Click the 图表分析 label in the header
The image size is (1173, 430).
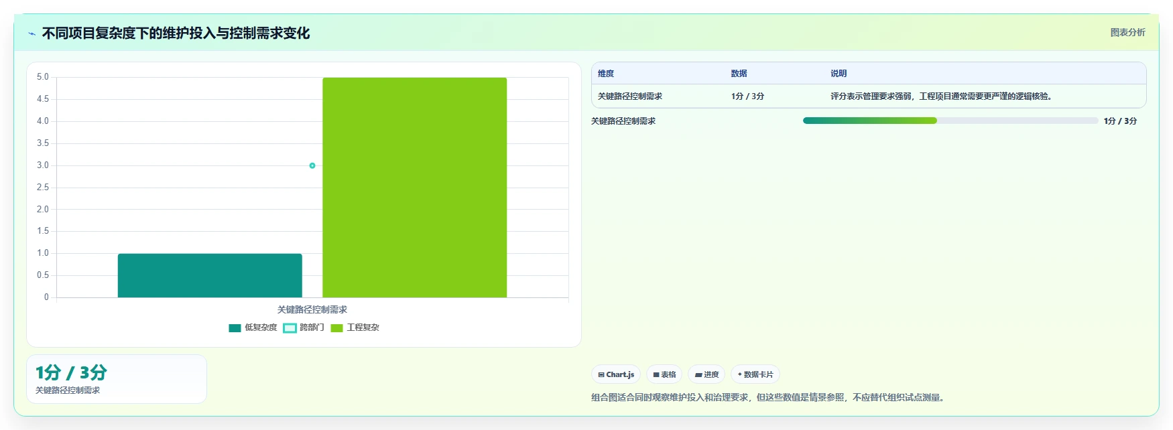pyautogui.click(x=1127, y=32)
